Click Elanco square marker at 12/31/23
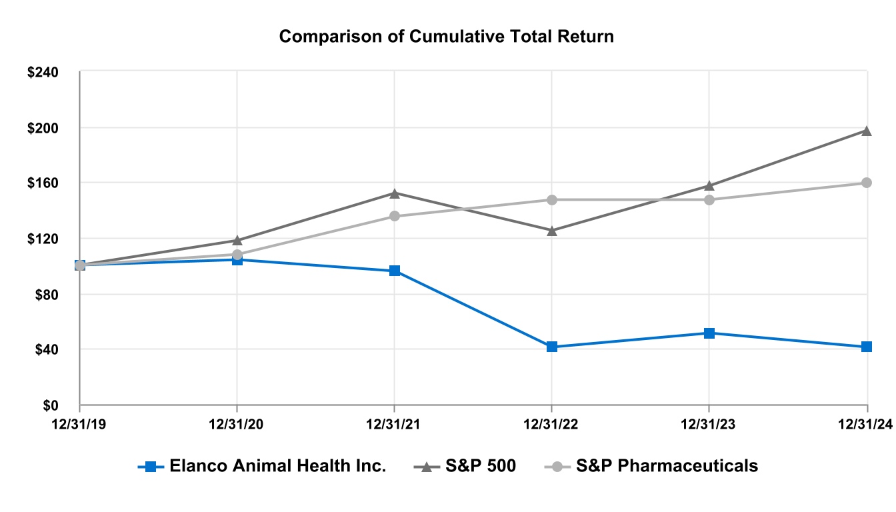The height and width of the screenshot is (512, 896). [x=709, y=333]
